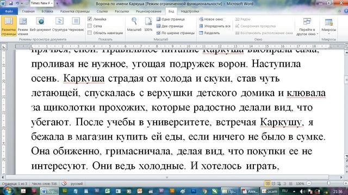This screenshot has height=195, width=348.
Task: Click the 130% zoom level button
Action: [300, 184]
